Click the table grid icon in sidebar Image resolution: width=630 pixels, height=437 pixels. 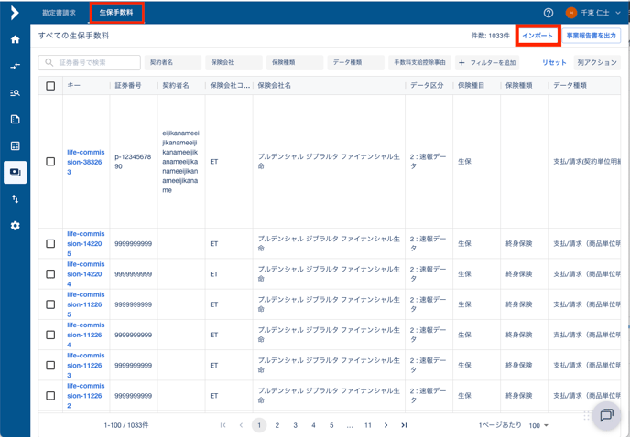click(15, 146)
